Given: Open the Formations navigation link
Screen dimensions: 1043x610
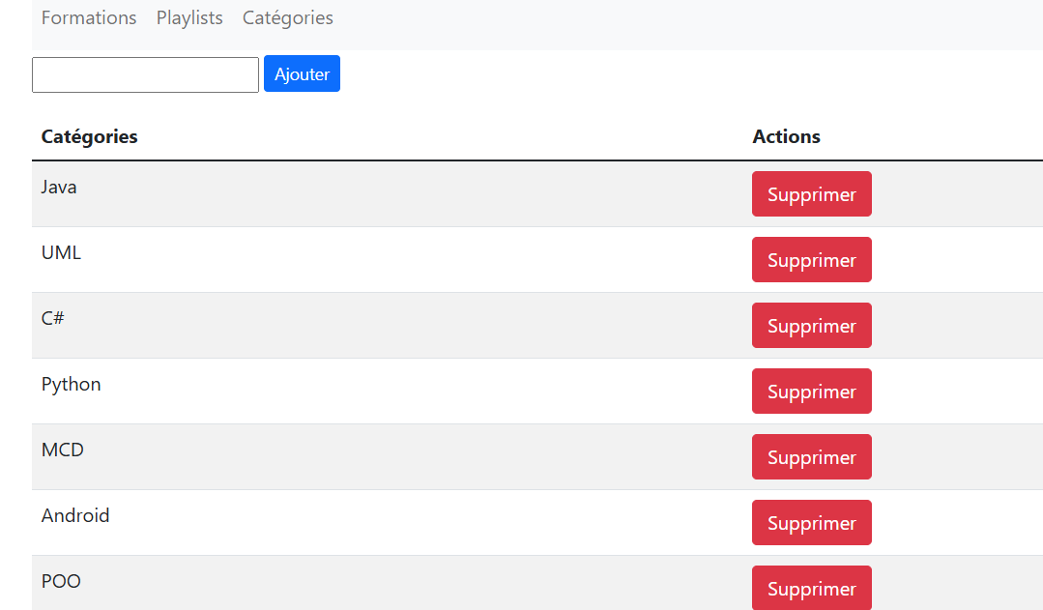Looking at the screenshot, I should click(x=89, y=18).
